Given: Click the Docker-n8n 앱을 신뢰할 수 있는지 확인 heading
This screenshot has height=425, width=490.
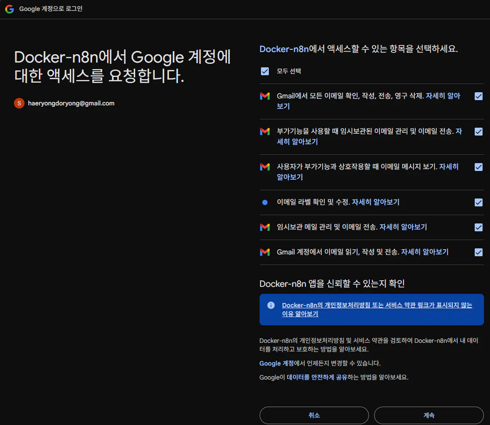Looking at the screenshot, I should coord(332,284).
